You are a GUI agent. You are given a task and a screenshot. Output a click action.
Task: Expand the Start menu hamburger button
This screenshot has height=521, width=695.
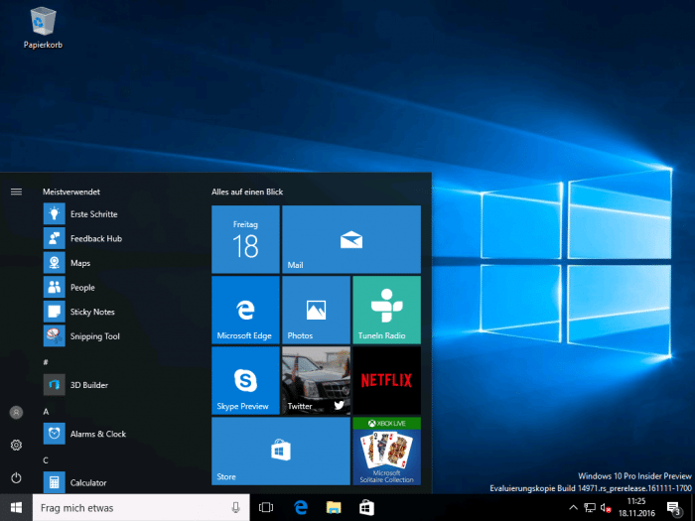[17, 192]
